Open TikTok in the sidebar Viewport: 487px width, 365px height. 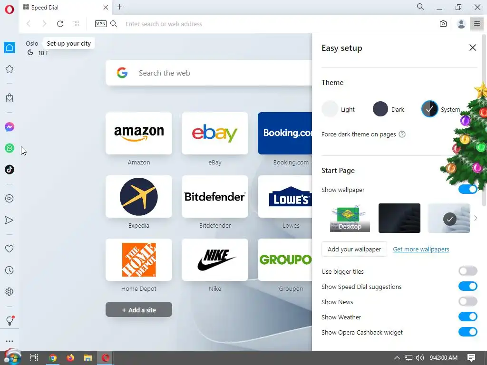(x=10, y=170)
